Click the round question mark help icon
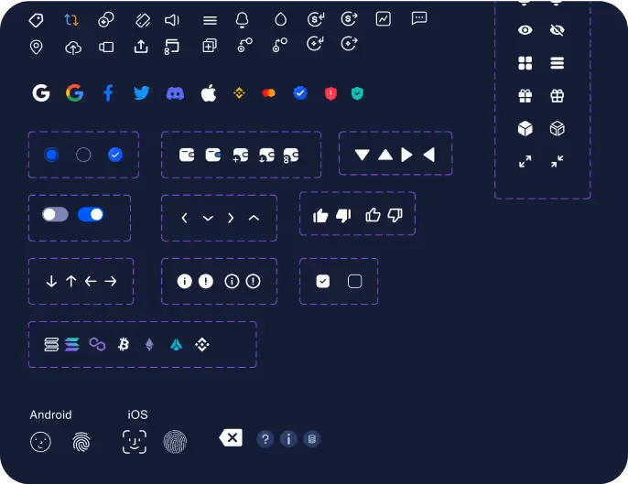The height and width of the screenshot is (484, 628). (265, 439)
